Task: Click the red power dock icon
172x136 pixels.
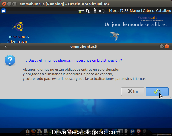Action: [x=138, y=131]
